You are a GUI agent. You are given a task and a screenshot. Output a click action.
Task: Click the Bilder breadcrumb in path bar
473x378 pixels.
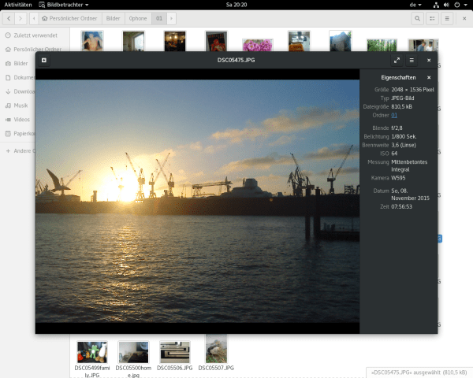(114, 17)
